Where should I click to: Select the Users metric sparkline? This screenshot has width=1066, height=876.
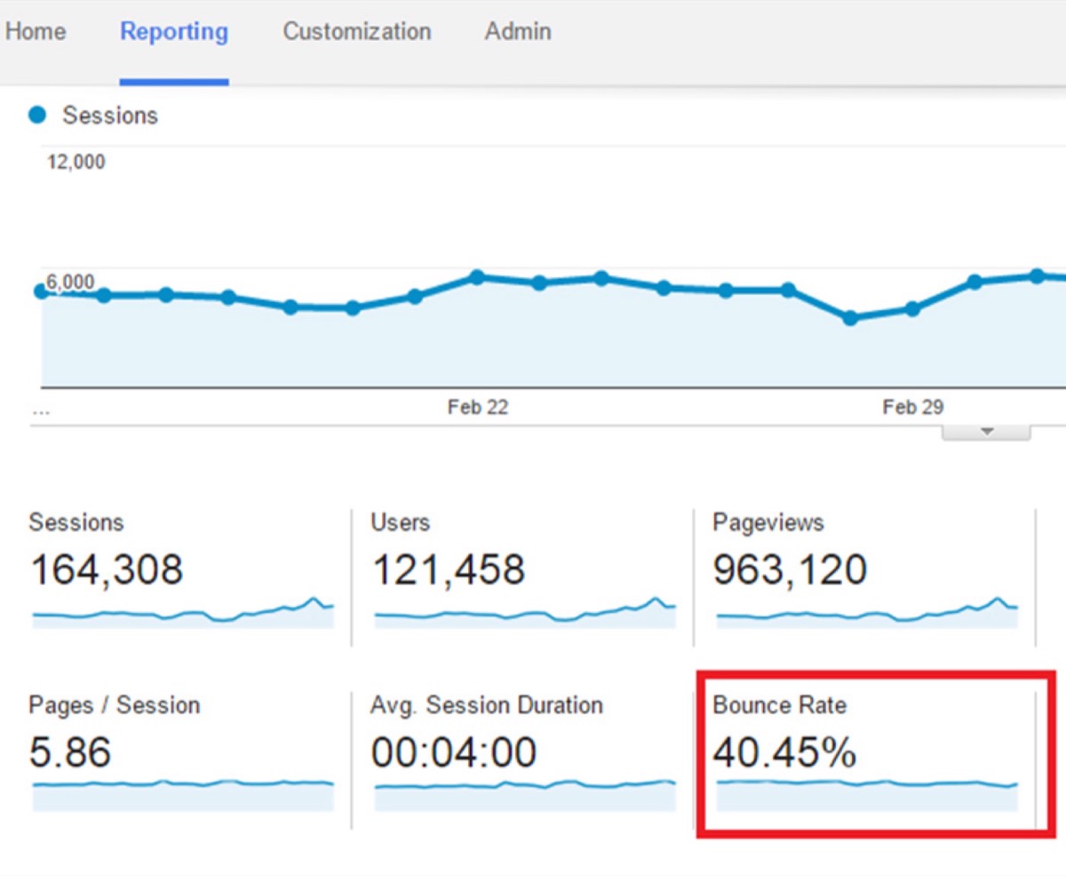click(x=524, y=613)
